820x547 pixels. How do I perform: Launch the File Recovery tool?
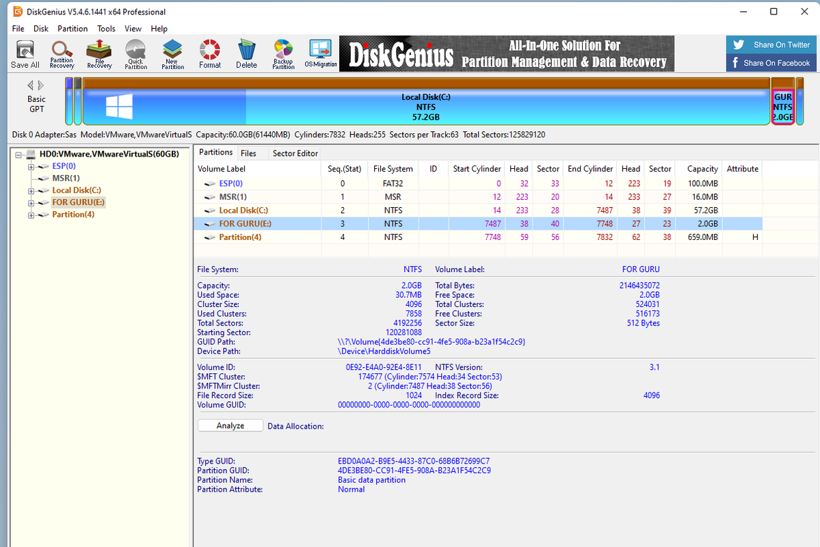coord(99,54)
